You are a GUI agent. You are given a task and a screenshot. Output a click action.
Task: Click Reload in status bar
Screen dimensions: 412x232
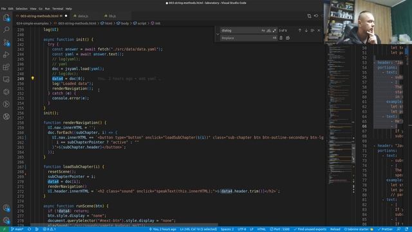coord(335,229)
